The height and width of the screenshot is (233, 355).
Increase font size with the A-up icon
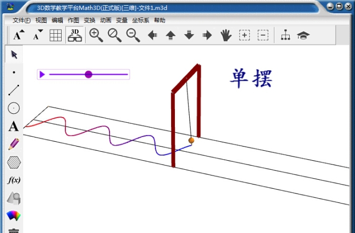point(19,35)
